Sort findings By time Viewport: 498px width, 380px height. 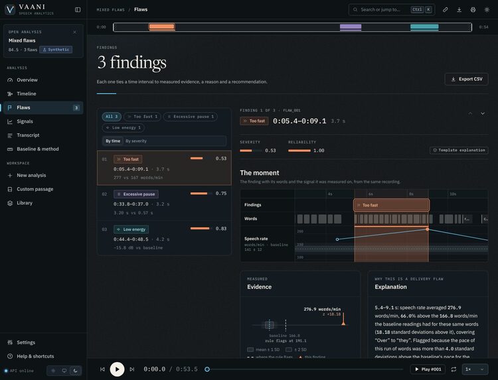[x=113, y=141]
